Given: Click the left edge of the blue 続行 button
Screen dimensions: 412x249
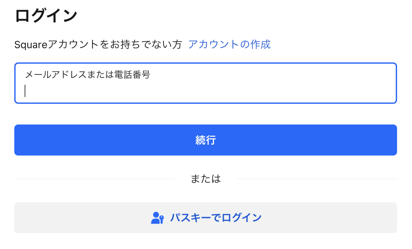Looking at the screenshot, I should [x=20, y=140].
